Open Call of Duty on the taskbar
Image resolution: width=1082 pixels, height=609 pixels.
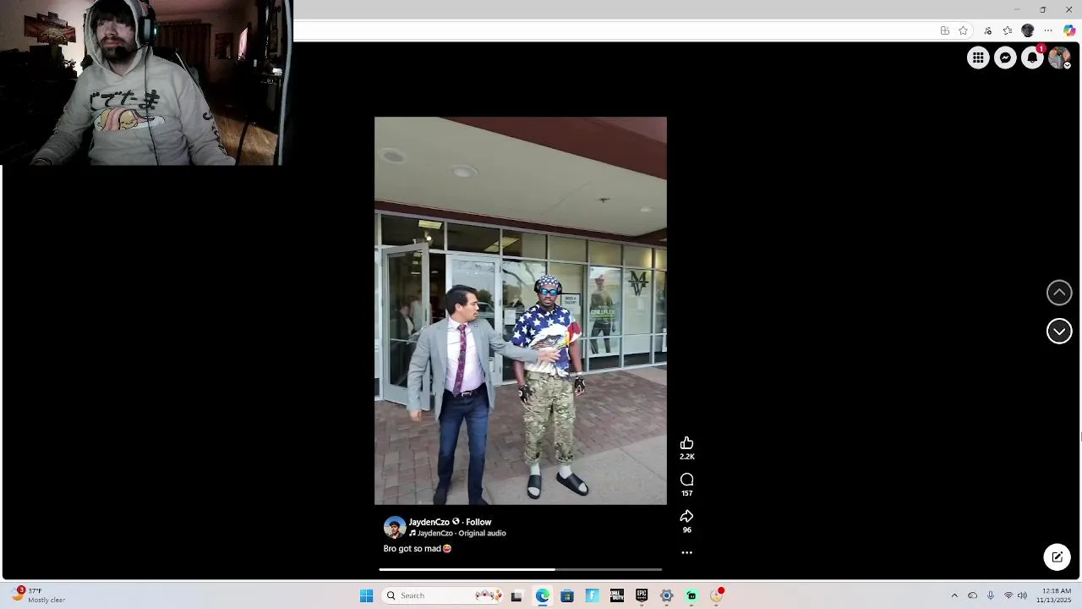[617, 595]
